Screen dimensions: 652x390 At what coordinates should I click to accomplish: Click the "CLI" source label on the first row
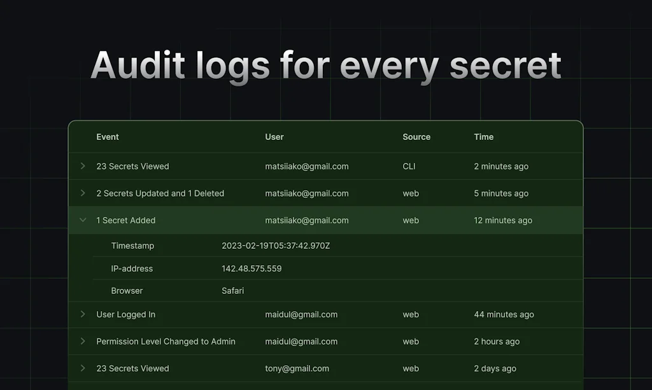coord(408,166)
